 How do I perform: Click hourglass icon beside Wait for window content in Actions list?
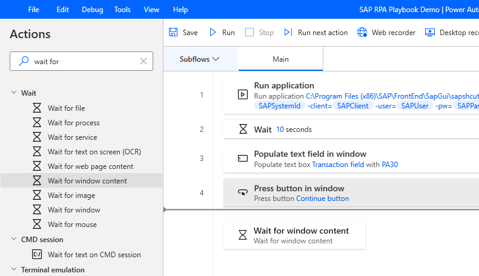[x=37, y=180]
